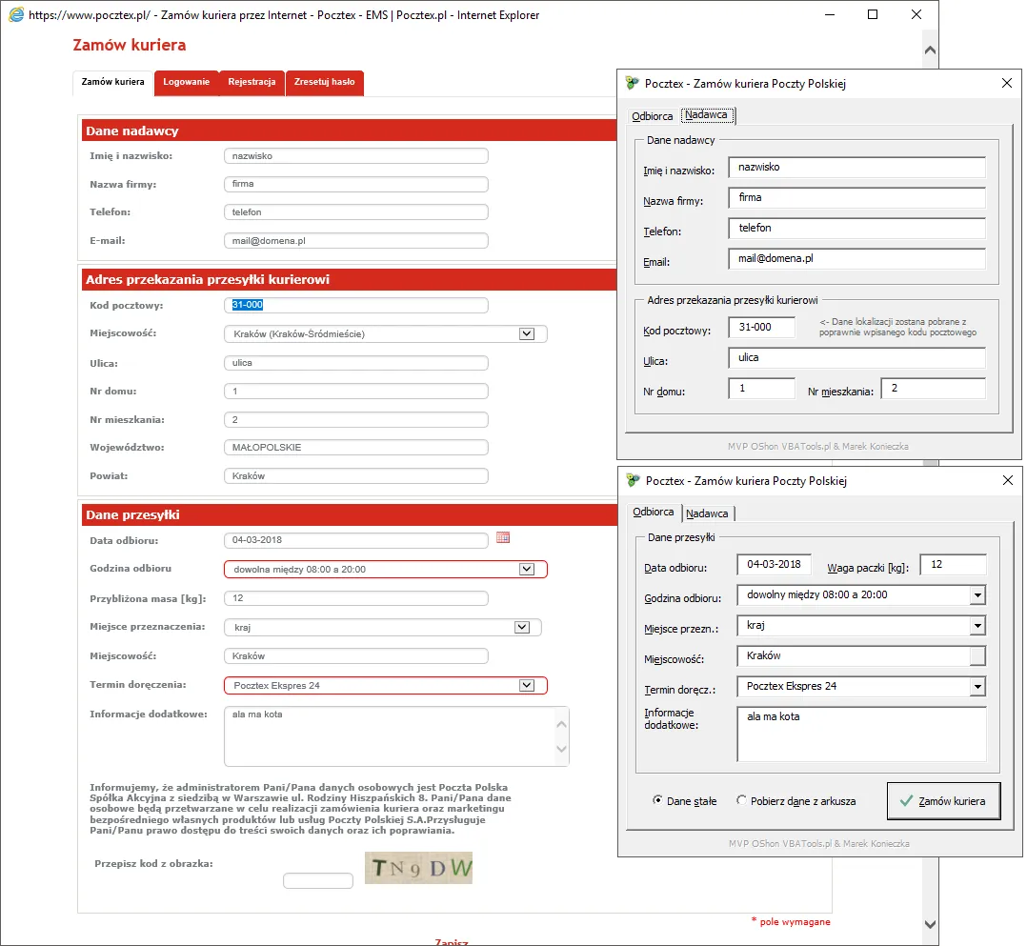Open the Pocztex Ekspres 24 dropdown on webpage
Image resolution: width=1027 pixels, height=946 pixels.
[526, 685]
